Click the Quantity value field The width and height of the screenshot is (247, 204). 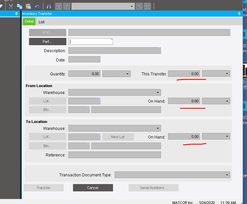coord(84,74)
